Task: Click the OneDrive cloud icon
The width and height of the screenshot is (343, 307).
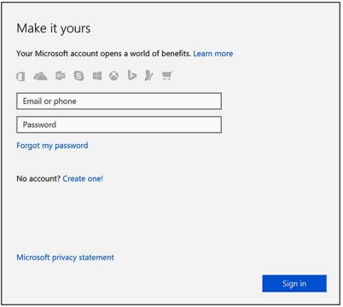Action: pos(40,76)
